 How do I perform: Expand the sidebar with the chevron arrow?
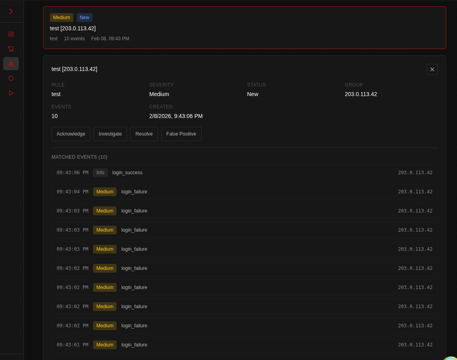[11, 11]
